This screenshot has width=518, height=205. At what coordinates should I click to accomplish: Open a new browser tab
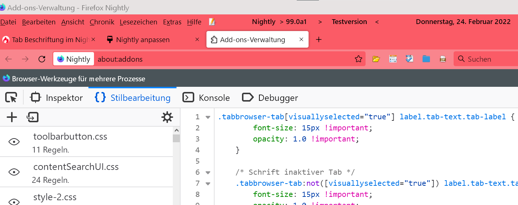pyautogui.click(x=319, y=40)
